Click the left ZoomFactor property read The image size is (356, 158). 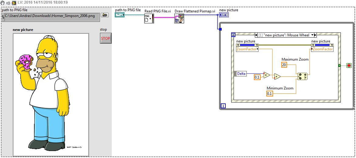247,49
